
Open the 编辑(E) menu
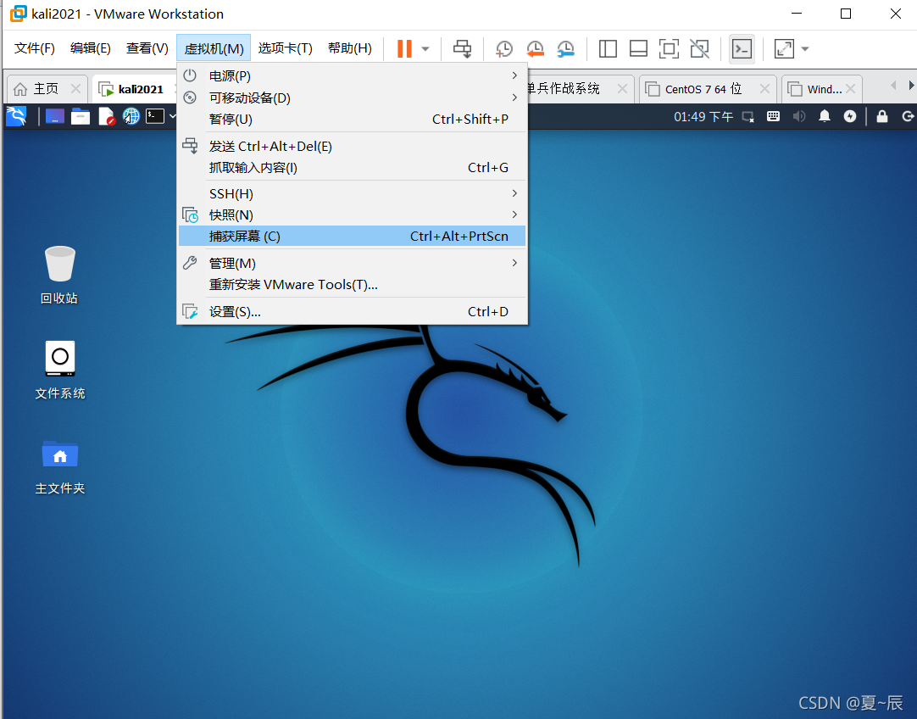(x=91, y=48)
